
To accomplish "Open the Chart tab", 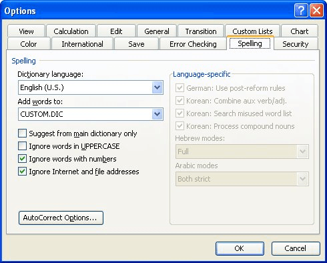I will 300,31.
